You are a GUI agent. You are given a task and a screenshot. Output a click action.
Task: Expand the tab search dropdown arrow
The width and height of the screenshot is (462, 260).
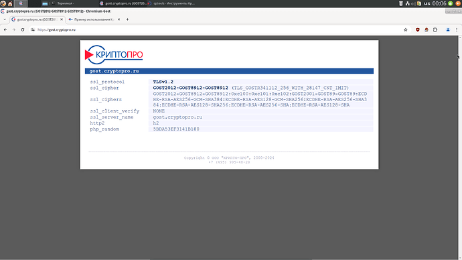[5, 19]
